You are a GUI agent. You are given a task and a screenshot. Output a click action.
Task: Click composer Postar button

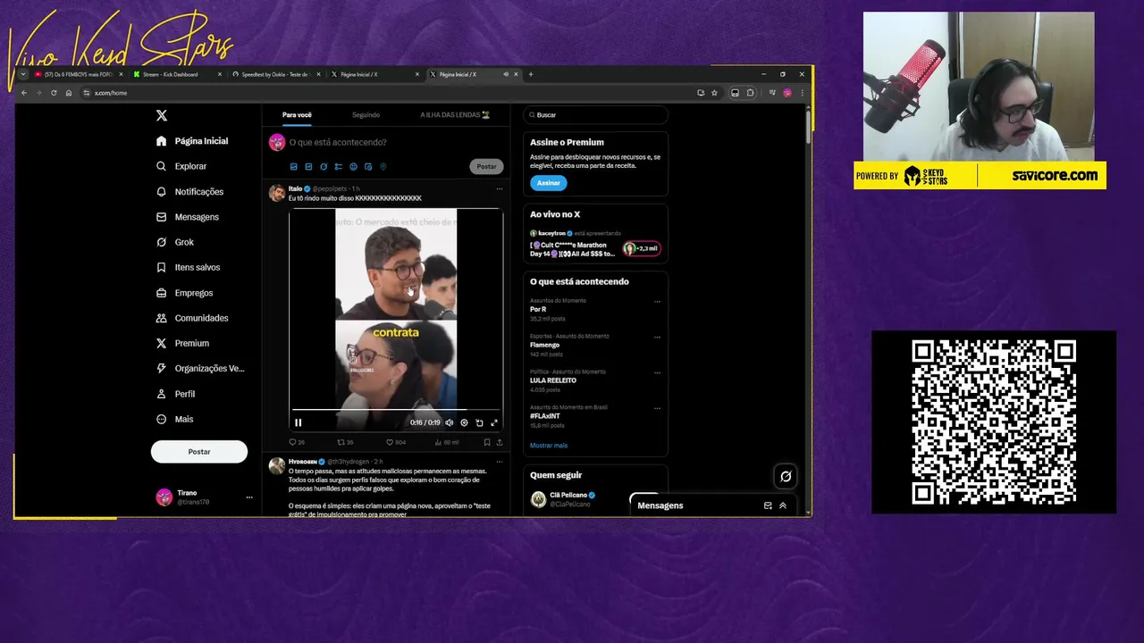coord(486,166)
